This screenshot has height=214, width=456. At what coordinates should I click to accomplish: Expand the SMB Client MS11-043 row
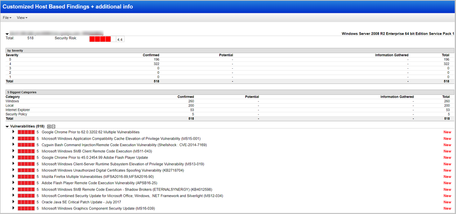14,151
